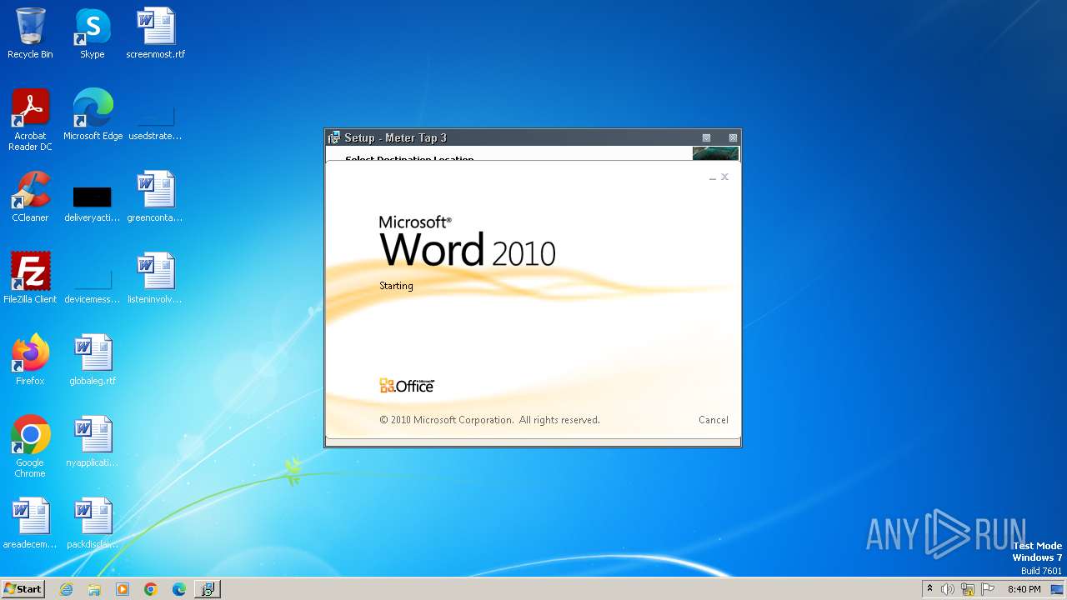
Task: Launch Google Chrome from desktop shortcut
Action: [30, 447]
